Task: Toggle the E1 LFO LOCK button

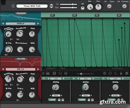Action: tap(52, 100)
